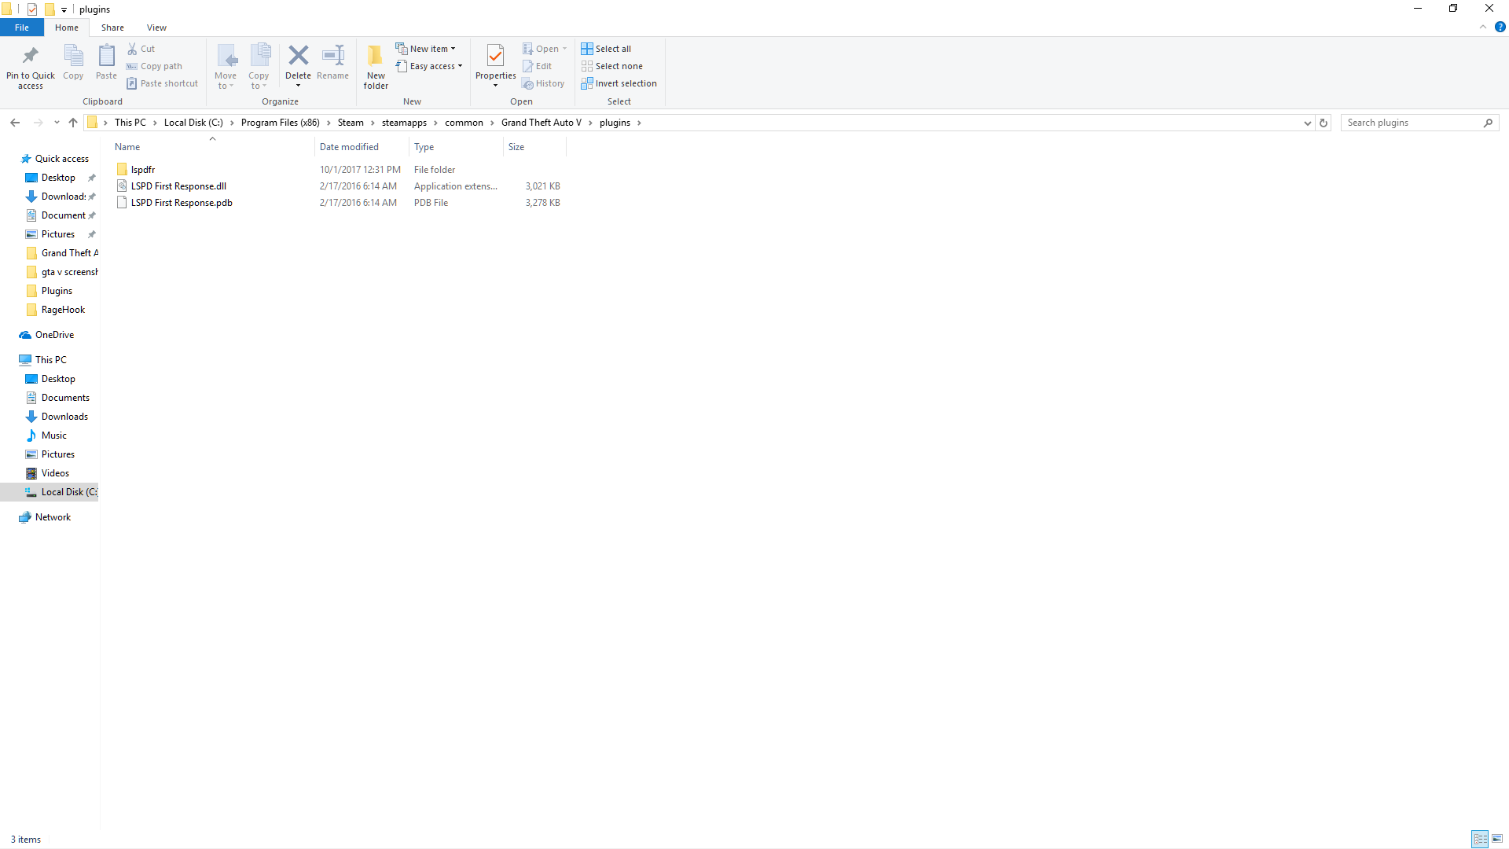Refresh the current folder view
The width and height of the screenshot is (1509, 849).
point(1324,123)
